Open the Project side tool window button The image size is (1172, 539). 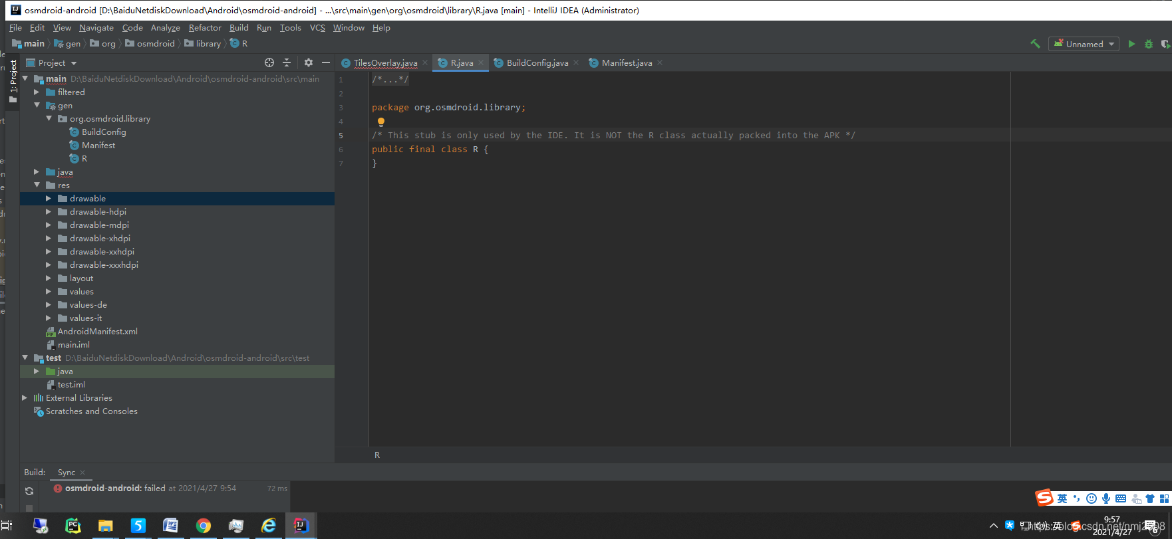click(x=13, y=81)
